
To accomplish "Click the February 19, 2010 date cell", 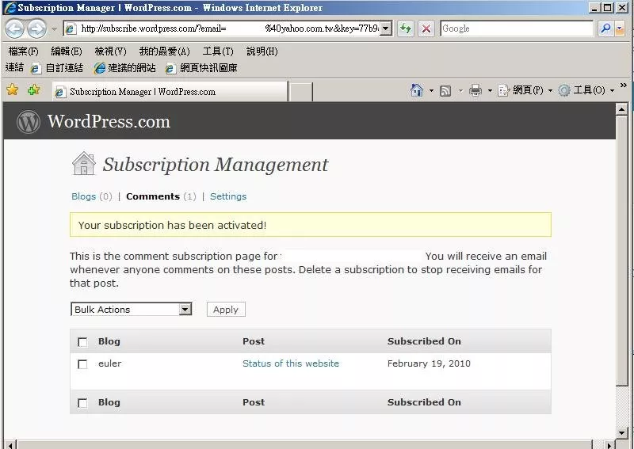I will pos(429,363).
